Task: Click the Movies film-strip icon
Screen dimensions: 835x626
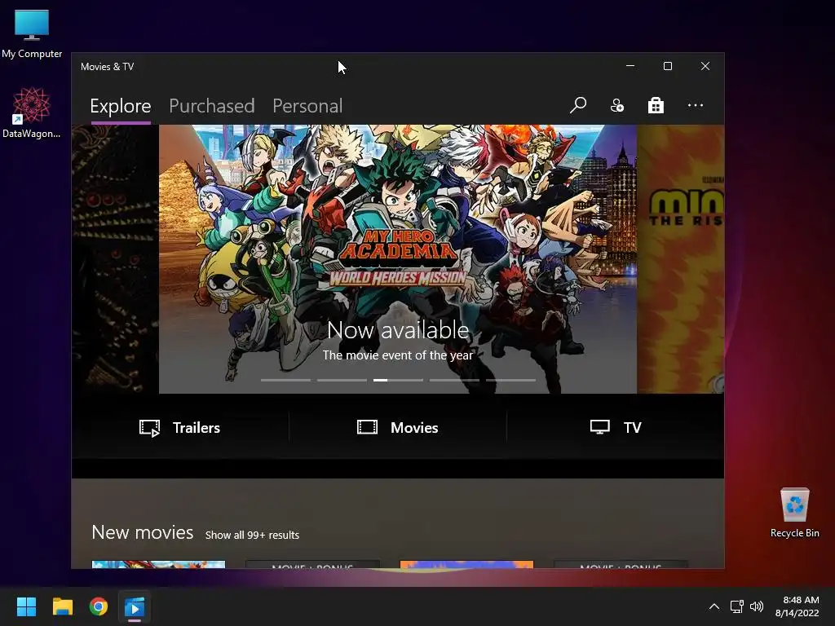Action: [x=368, y=427]
